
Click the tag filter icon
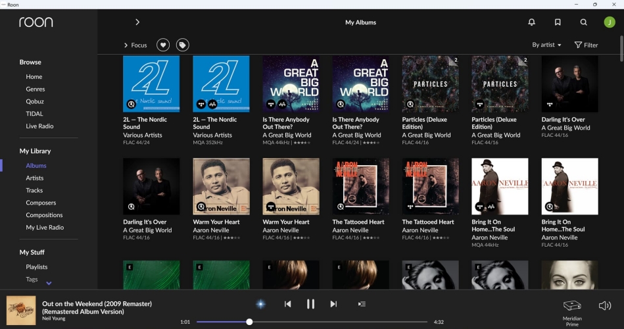click(x=182, y=45)
